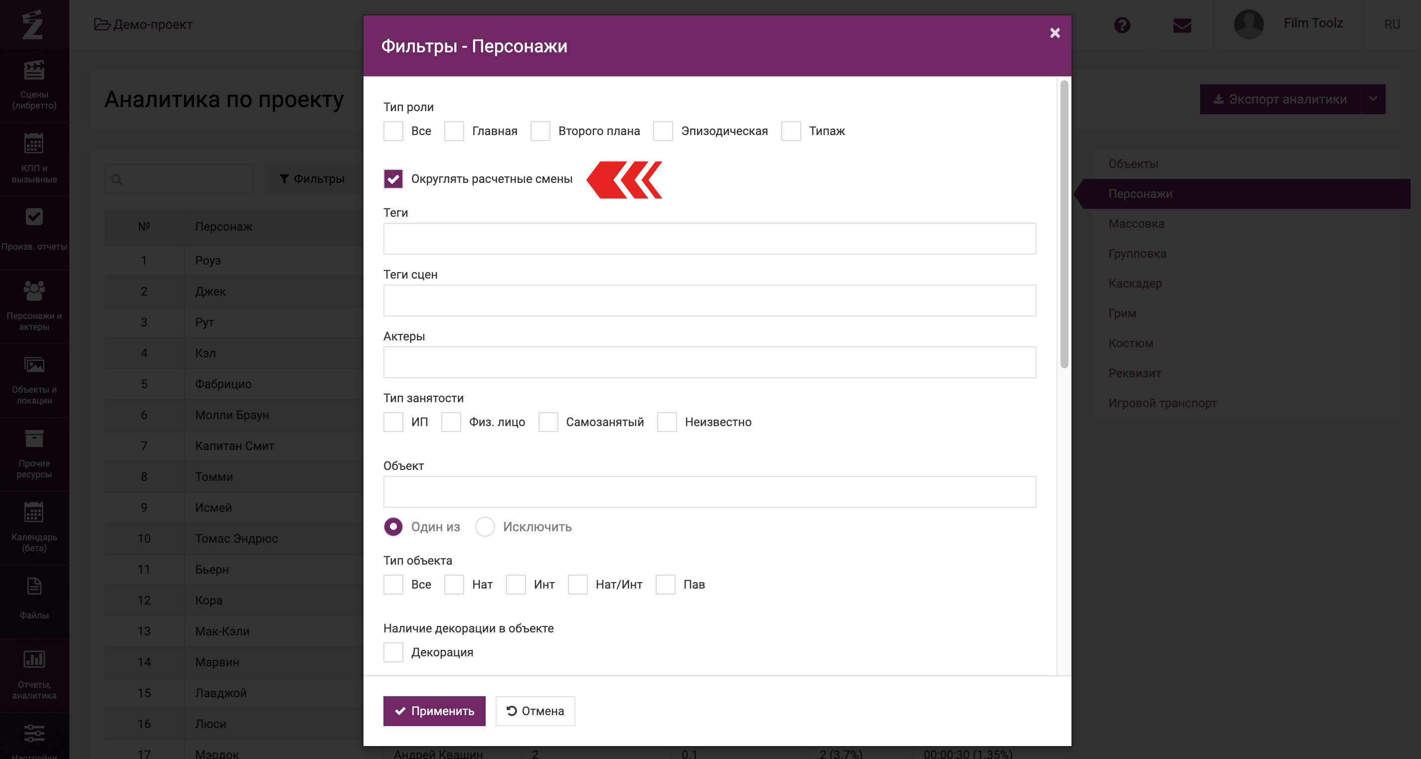Switch to Грим analytics tab

[1122, 313]
